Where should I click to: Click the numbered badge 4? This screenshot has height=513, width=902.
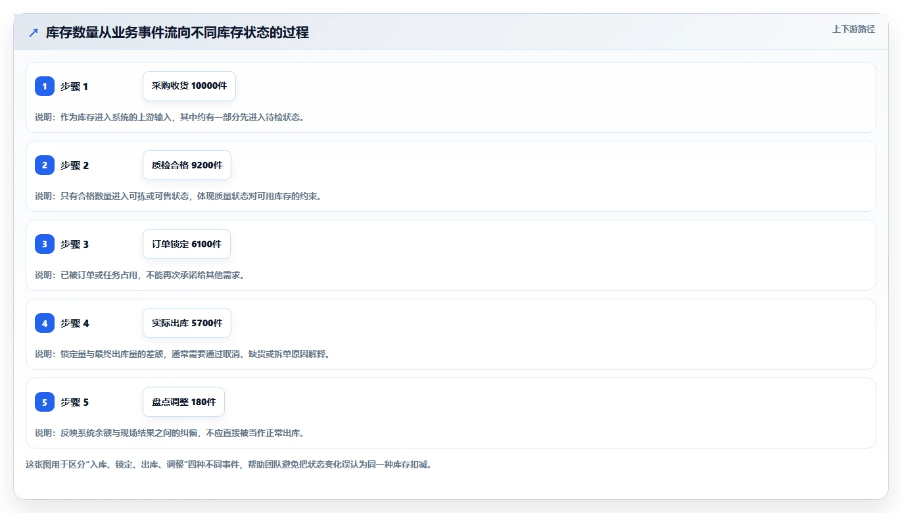click(45, 323)
